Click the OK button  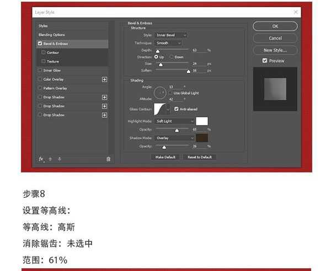tap(275, 26)
